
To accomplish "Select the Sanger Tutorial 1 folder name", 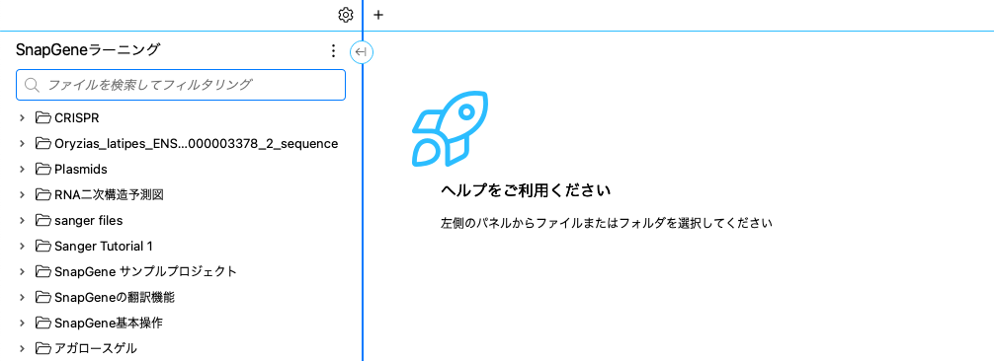I will (104, 246).
